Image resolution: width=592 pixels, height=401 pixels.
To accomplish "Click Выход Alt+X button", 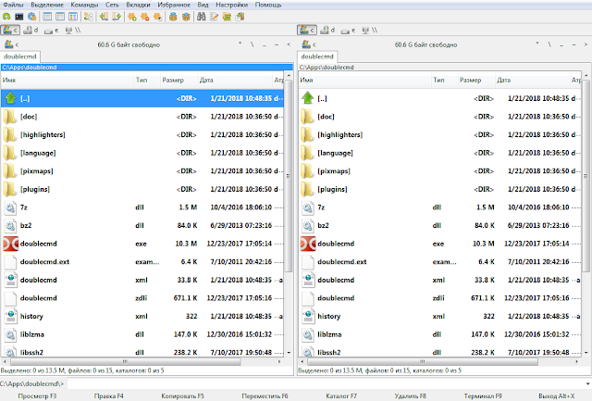I will tap(557, 396).
